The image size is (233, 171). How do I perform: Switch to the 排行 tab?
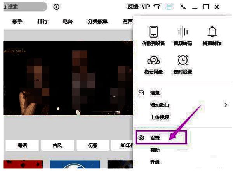[42, 21]
